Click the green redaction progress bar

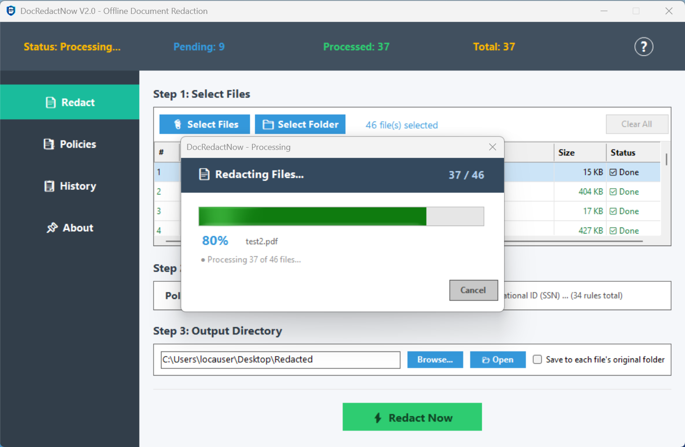pyautogui.click(x=341, y=216)
